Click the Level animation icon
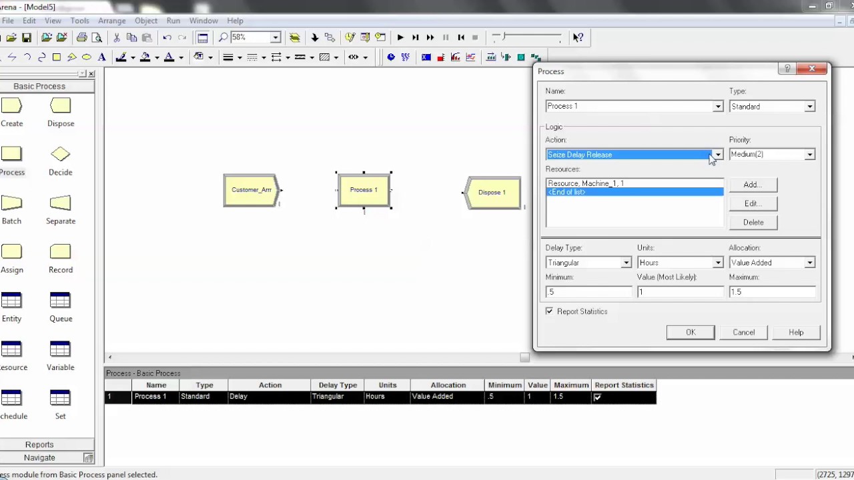The width and height of the screenshot is (854, 480). tap(441, 57)
